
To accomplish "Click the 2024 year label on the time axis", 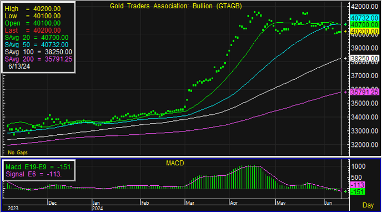I will (x=98, y=209).
